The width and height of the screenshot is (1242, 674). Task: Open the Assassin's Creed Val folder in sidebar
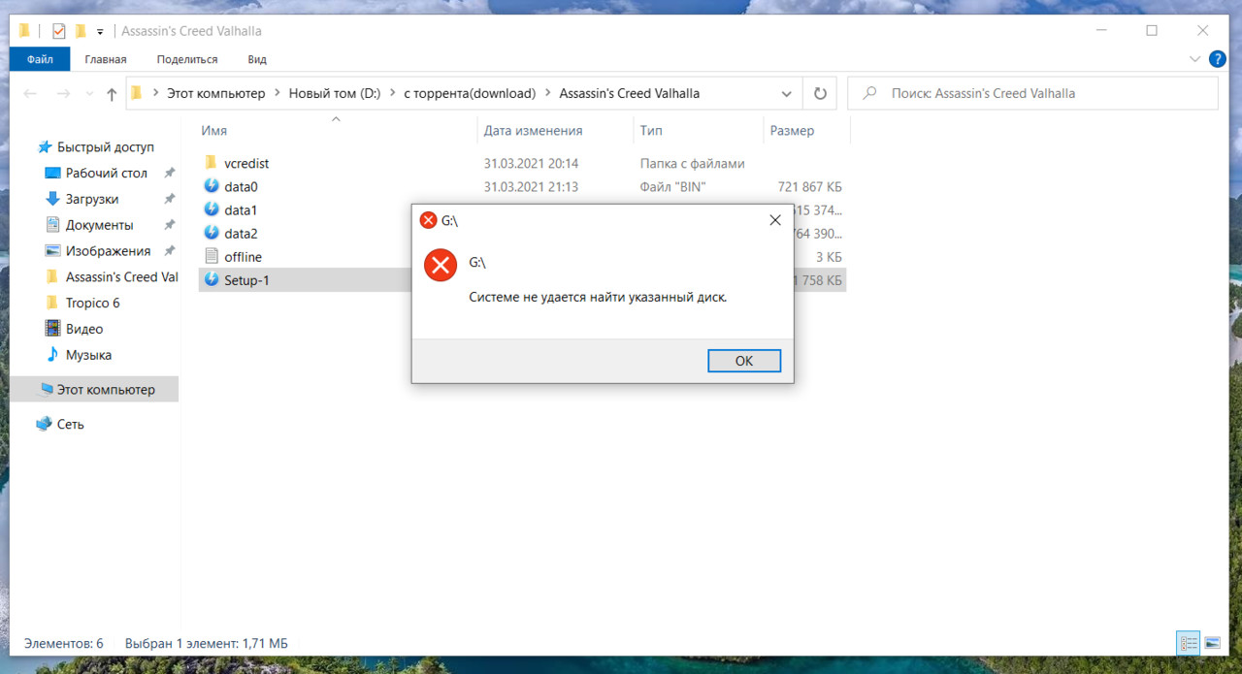click(121, 276)
